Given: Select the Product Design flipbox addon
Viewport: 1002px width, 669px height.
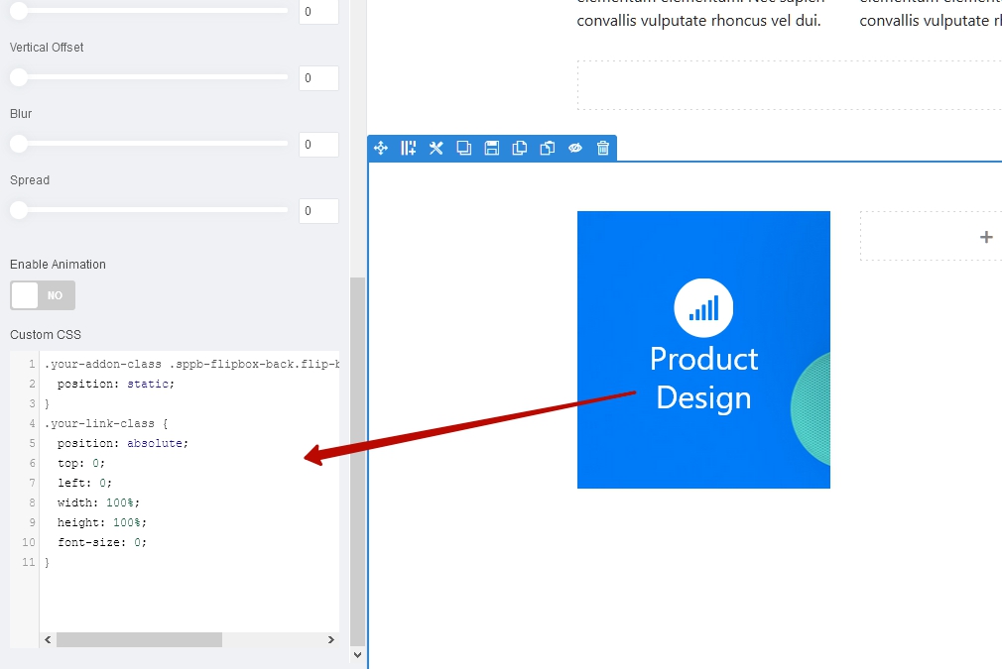Looking at the screenshot, I should (x=703, y=350).
